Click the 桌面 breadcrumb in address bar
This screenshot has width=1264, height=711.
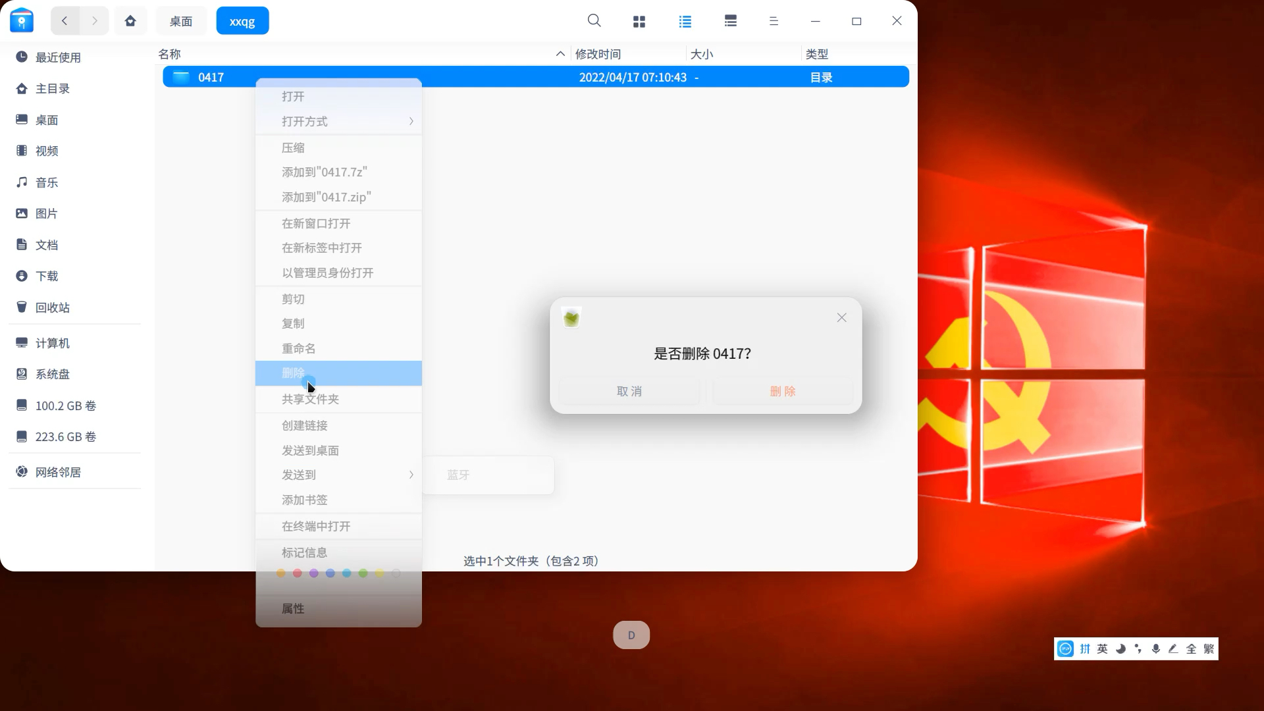point(181,21)
